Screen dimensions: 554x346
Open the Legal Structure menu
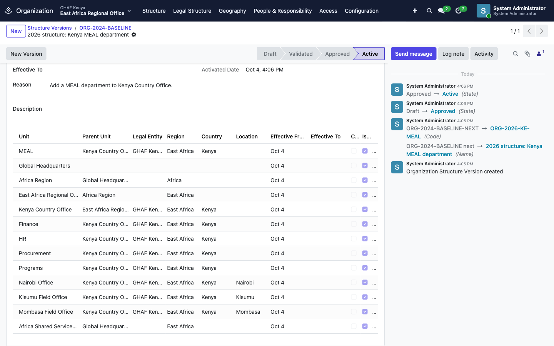(192, 11)
